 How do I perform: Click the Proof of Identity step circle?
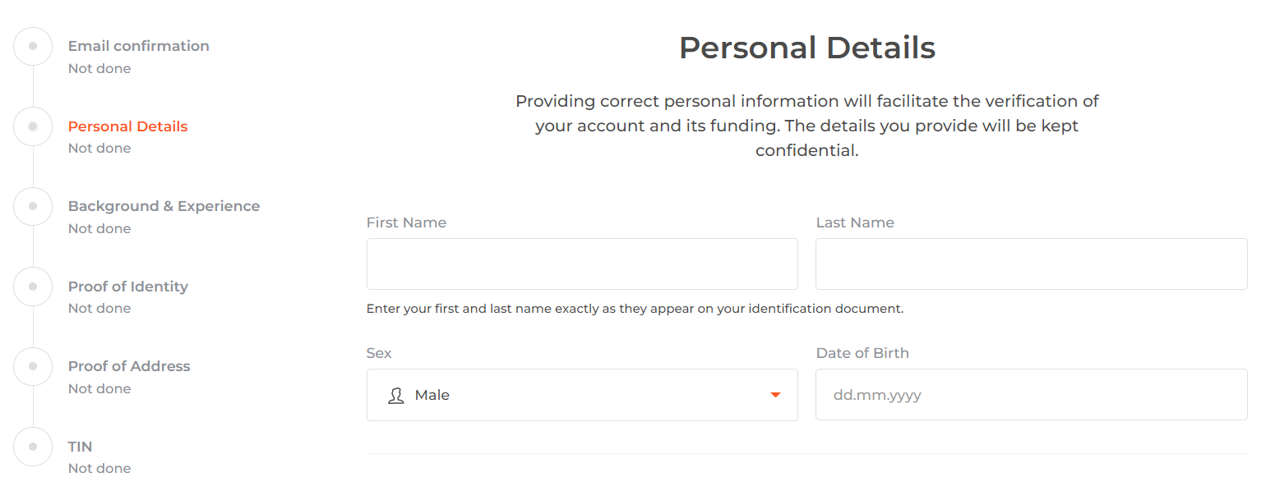tap(33, 287)
